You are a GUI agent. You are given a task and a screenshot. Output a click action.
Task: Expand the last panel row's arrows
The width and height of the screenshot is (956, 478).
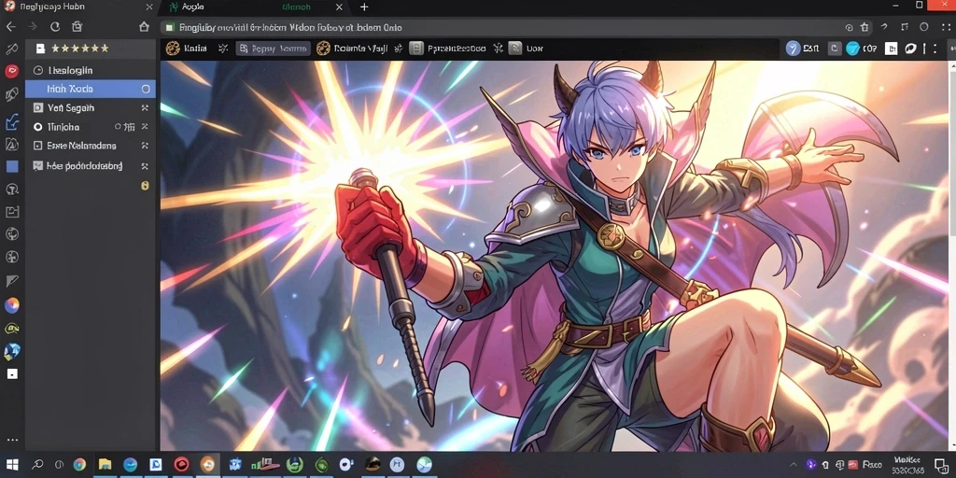pyautogui.click(x=145, y=166)
